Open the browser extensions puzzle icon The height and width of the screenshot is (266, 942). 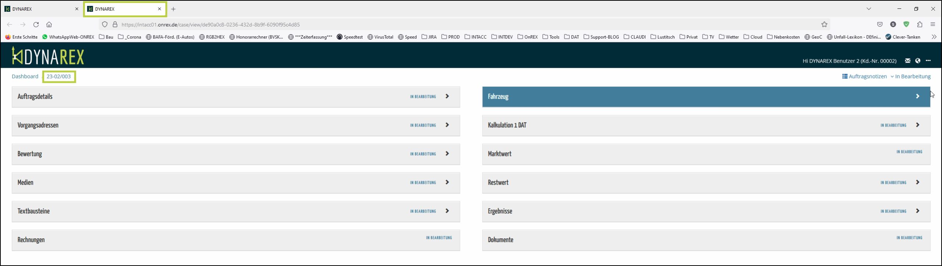pyautogui.click(x=920, y=25)
